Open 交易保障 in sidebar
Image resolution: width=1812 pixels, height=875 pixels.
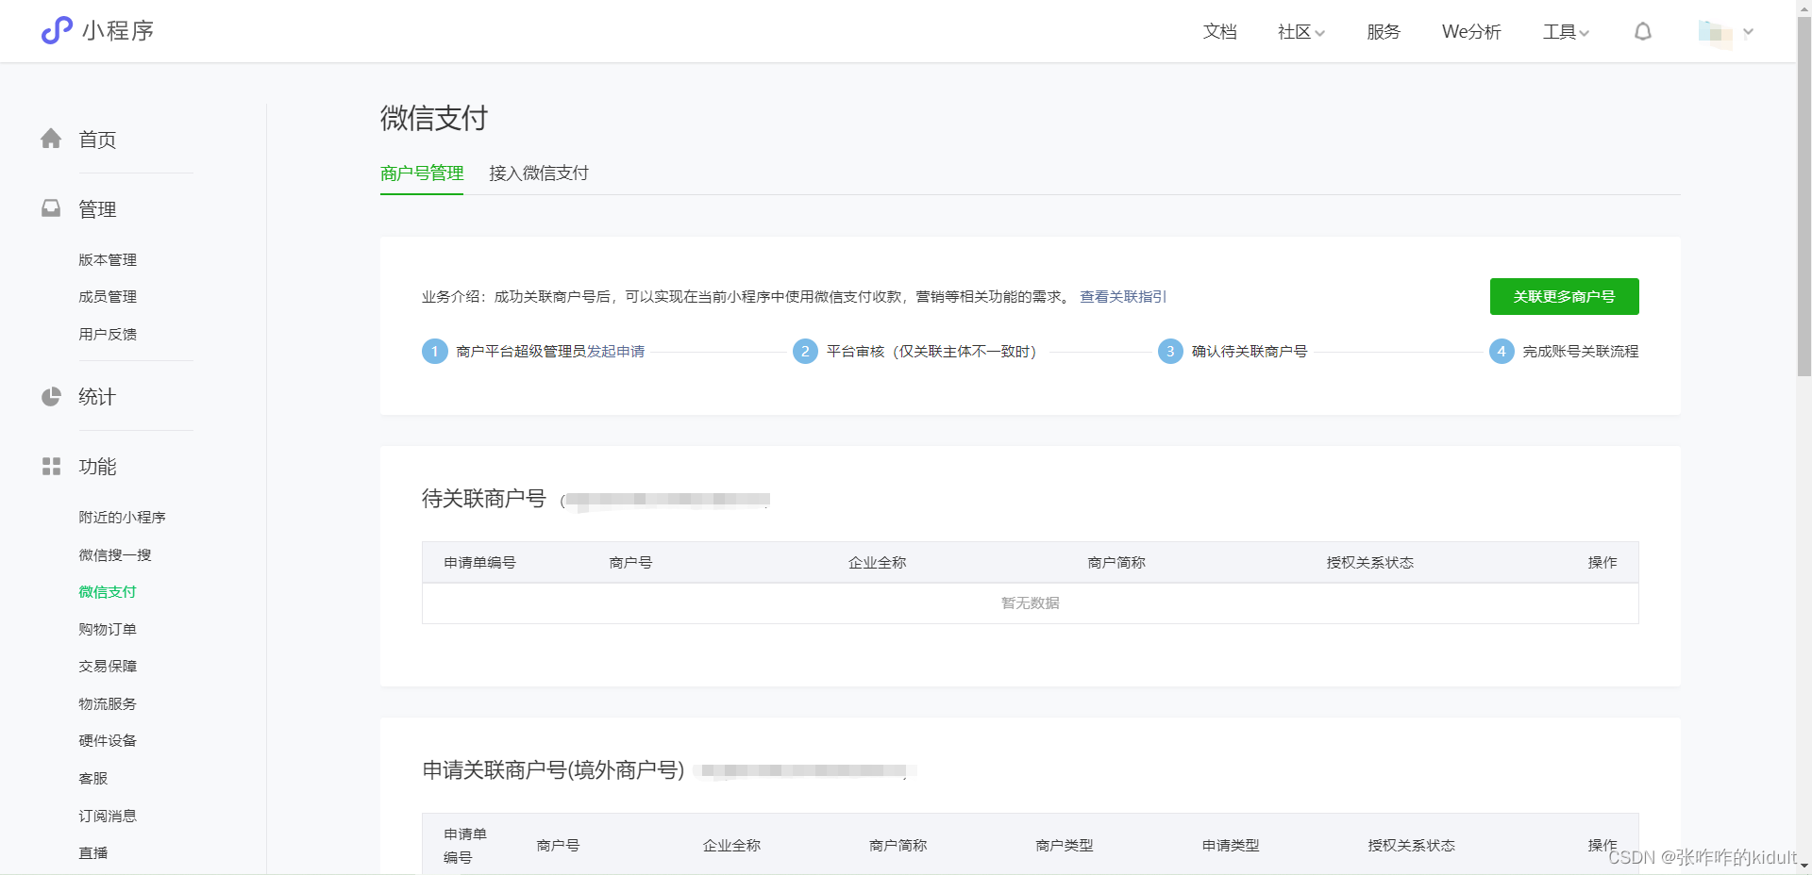(108, 667)
